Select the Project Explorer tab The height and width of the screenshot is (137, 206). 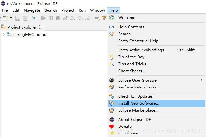[22, 27]
